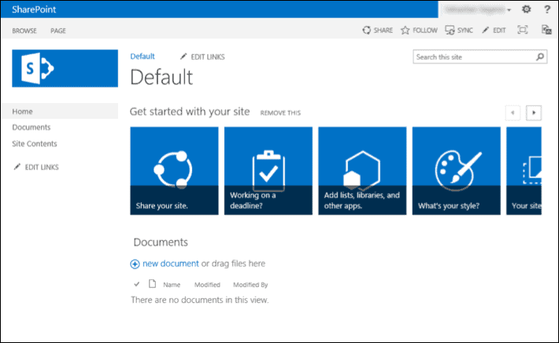Show previous tiles with left arrow
Screen dimensions: 559x343
click(513, 113)
